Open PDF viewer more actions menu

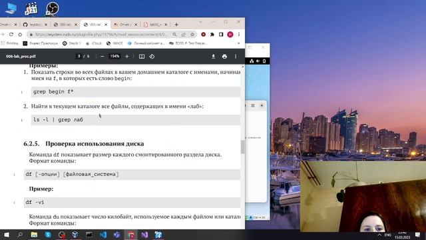[x=236, y=56]
